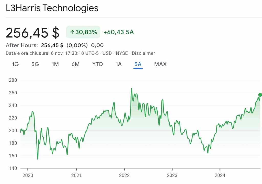Show the 1M time range

[55, 64]
